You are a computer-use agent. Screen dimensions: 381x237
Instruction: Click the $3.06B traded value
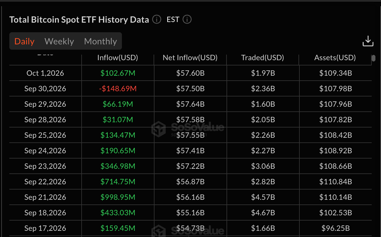click(x=263, y=166)
